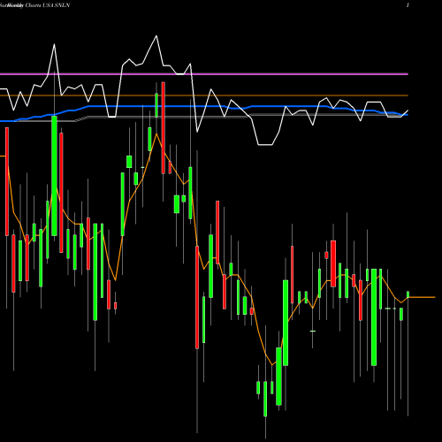The width and height of the screenshot is (442, 442).
Task: Click the '1' label in the top-right corner
Action: [x=408, y=5]
